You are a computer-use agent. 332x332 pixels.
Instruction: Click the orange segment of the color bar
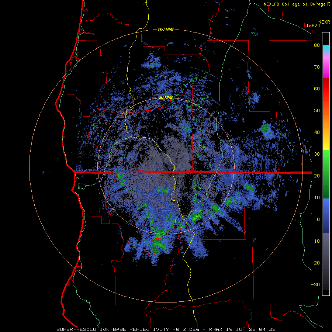[326, 121]
